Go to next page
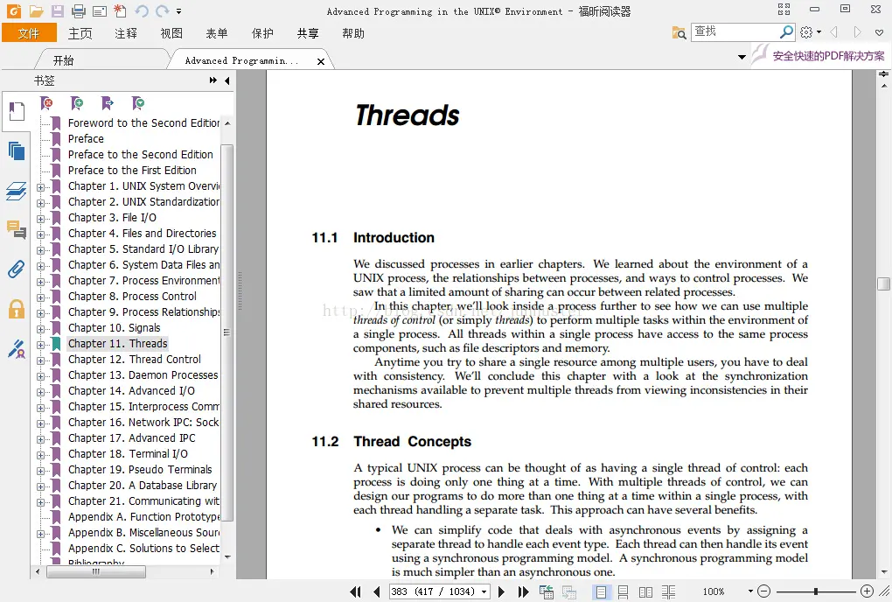 (501, 591)
